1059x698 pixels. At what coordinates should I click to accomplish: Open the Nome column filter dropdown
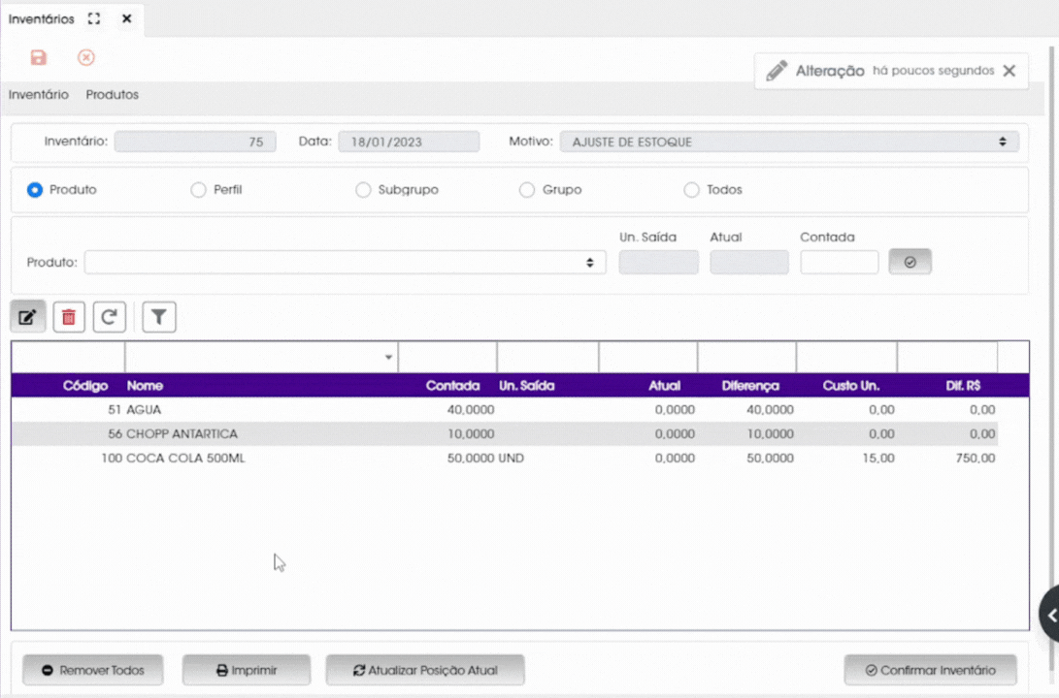coord(388,358)
